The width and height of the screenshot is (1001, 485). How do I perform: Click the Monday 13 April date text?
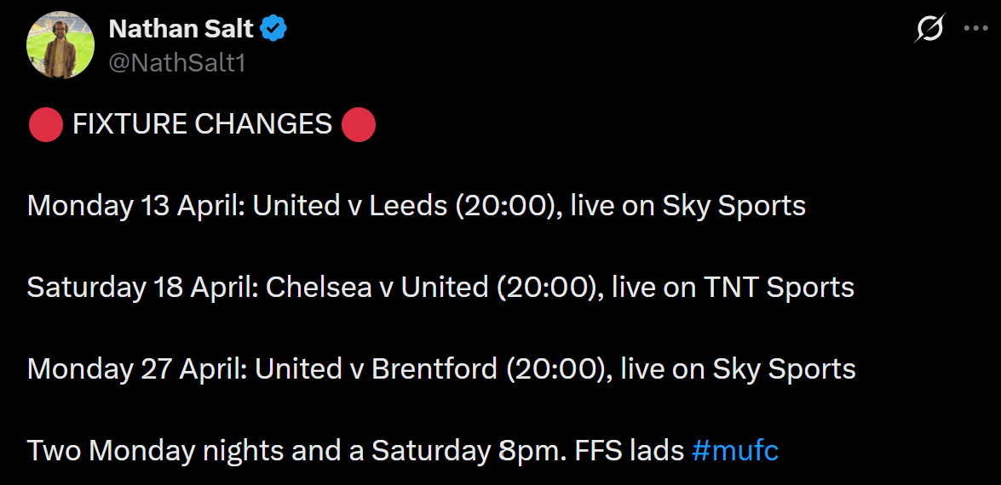pos(136,206)
